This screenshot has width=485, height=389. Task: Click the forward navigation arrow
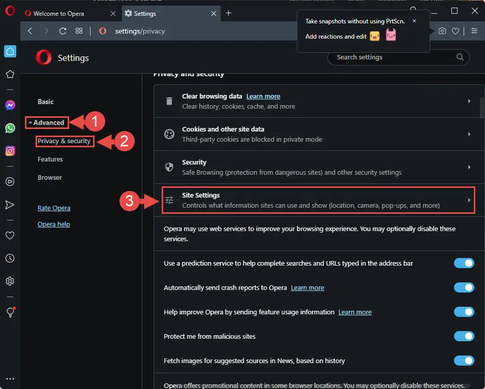pyautogui.click(x=46, y=31)
